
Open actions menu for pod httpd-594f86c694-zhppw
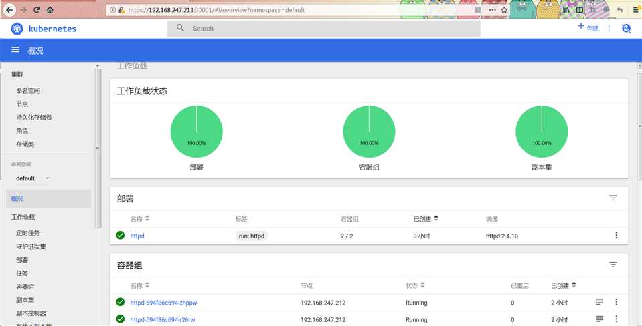coord(616,302)
